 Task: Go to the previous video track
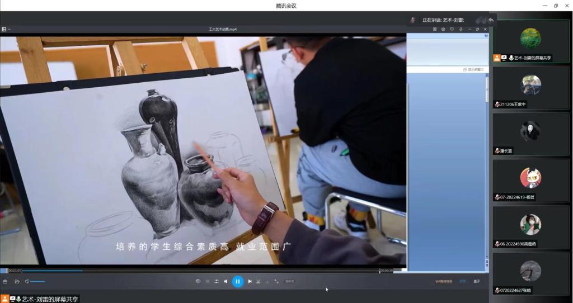226,281
